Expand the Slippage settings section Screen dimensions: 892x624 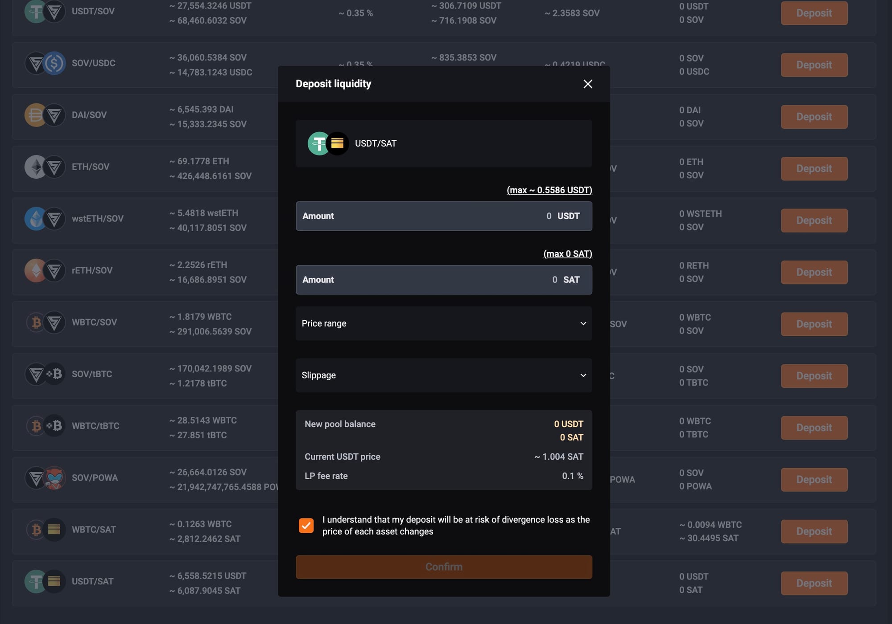(x=443, y=375)
